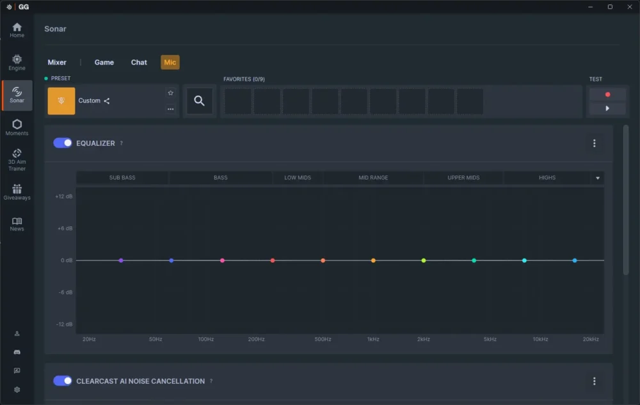Viewport: 640px width, 405px height.
Task: Launch the 3D Aim Trainer
Action: pos(17,160)
